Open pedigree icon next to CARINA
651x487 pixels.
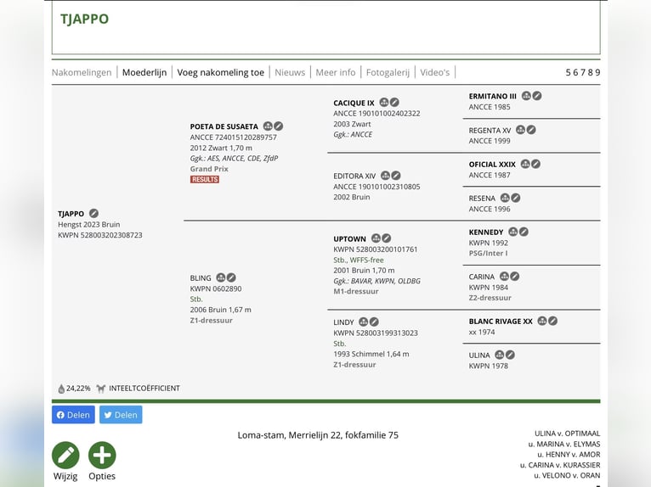[x=504, y=276]
